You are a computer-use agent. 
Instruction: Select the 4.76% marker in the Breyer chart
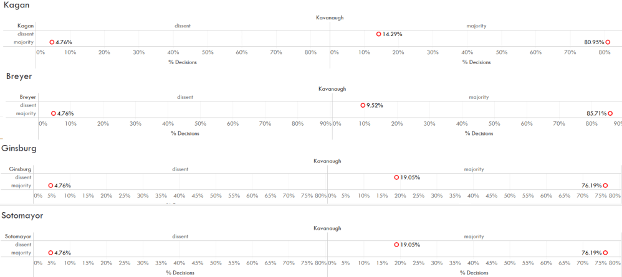click(54, 114)
